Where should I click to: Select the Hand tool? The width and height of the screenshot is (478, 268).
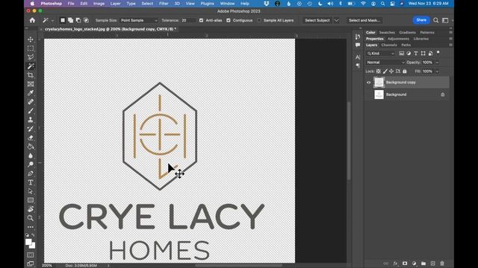pyautogui.click(x=31, y=209)
